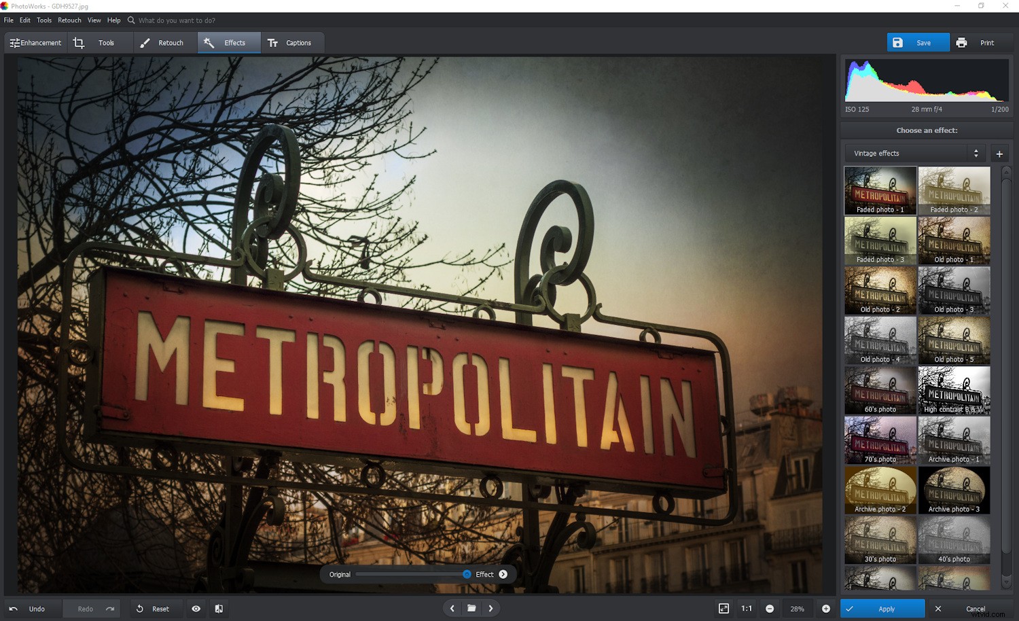Image resolution: width=1019 pixels, height=621 pixels.
Task: Set zoom to 1:1 actual size
Action: pyautogui.click(x=746, y=608)
